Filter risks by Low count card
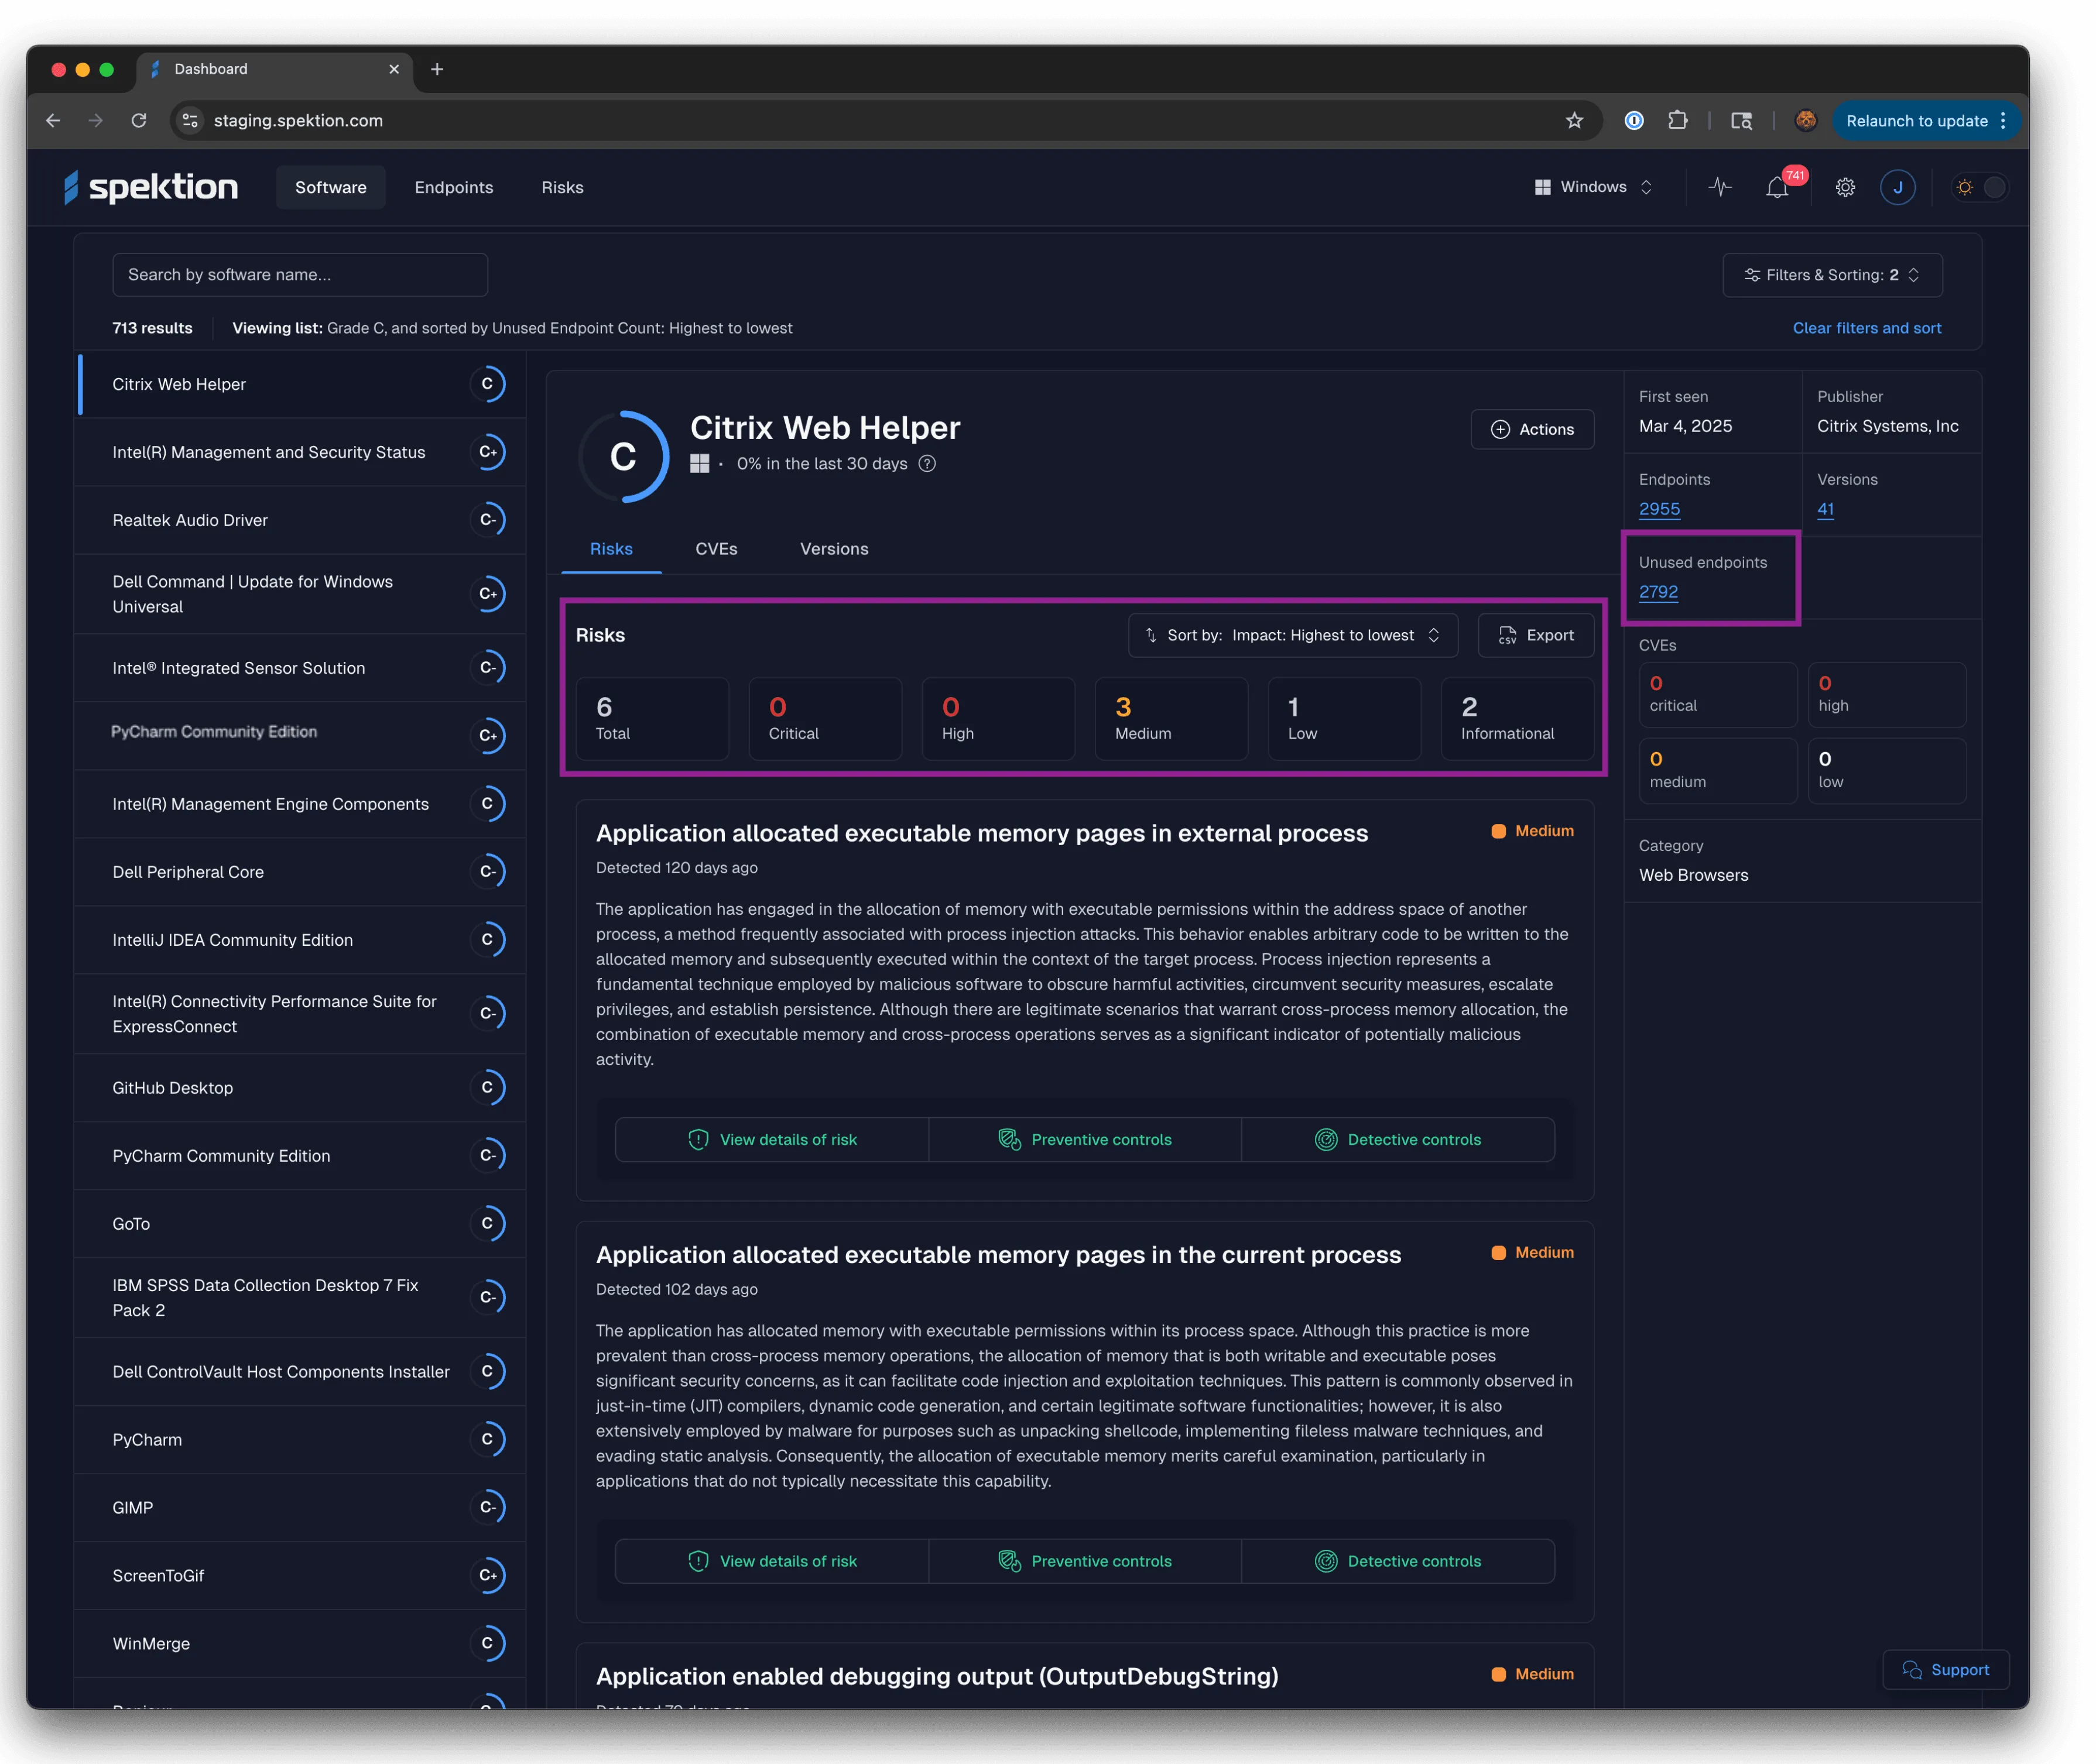The height and width of the screenshot is (1764, 2096). click(1344, 718)
